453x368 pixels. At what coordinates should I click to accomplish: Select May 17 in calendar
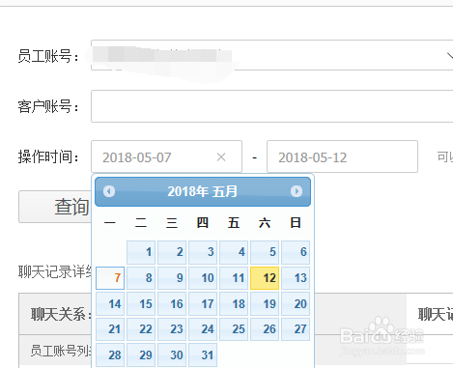click(203, 303)
